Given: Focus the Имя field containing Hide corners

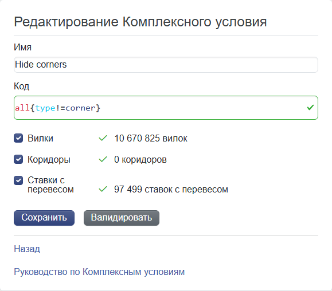Looking at the screenshot, I should (166, 65).
